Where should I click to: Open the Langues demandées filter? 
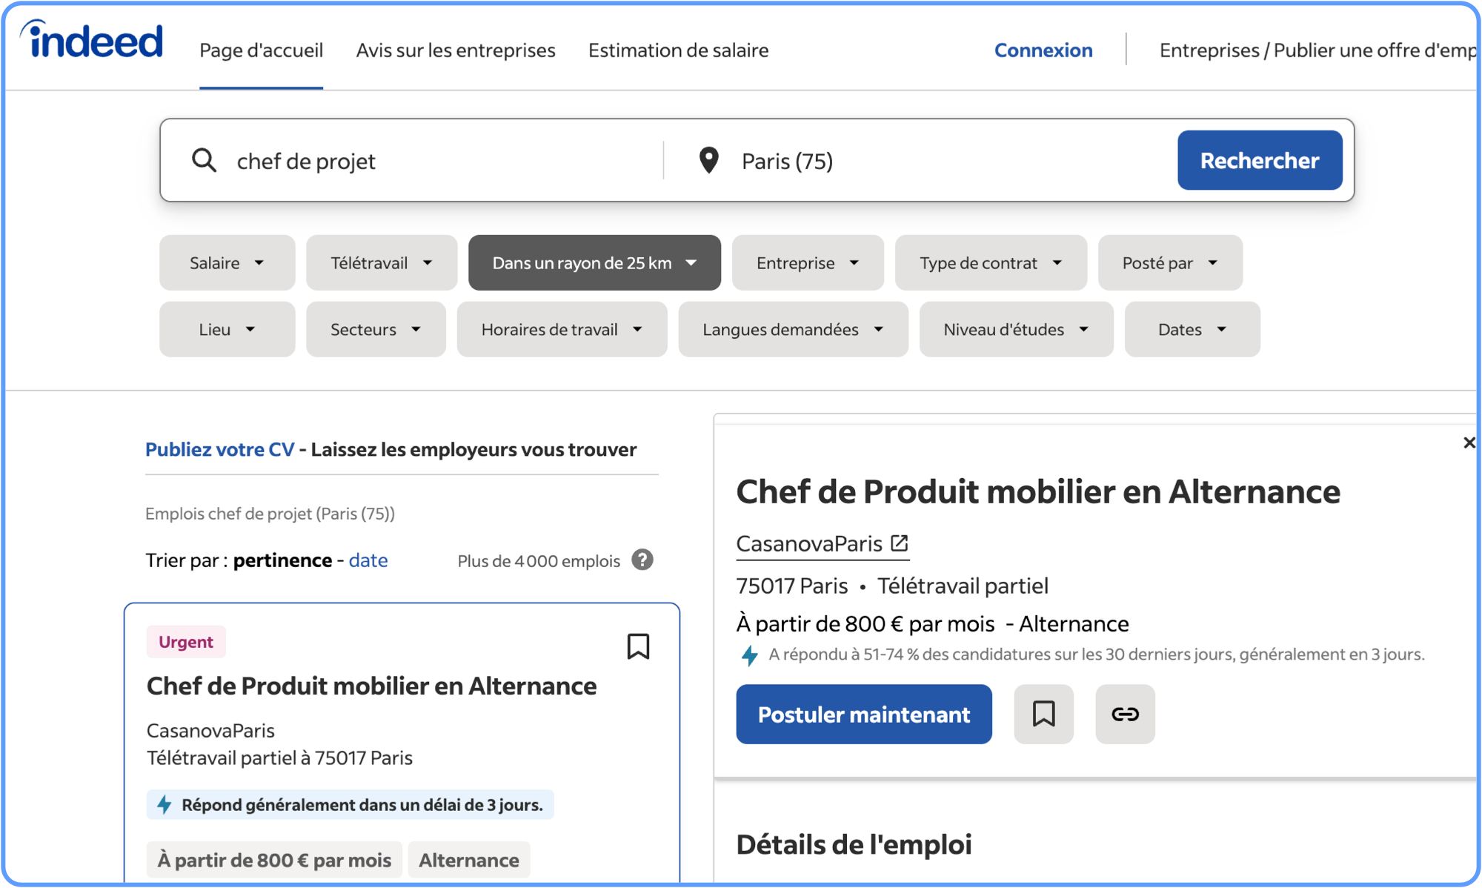click(x=793, y=329)
